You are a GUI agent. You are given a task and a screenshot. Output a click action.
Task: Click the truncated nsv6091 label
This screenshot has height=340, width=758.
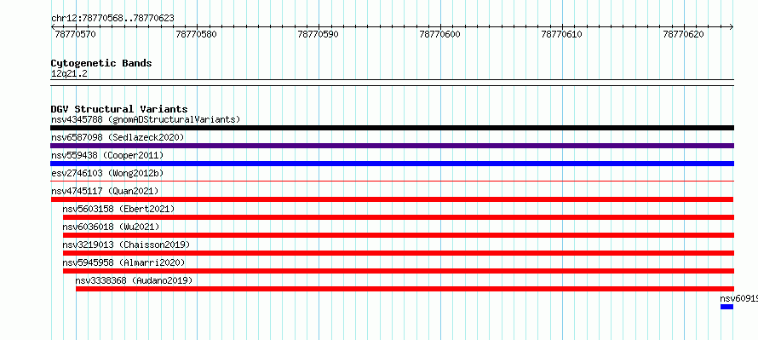739,298
